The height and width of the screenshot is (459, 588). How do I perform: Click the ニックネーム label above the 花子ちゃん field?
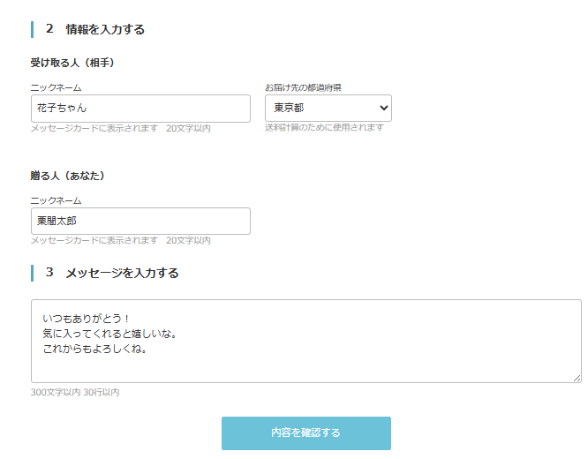56,87
